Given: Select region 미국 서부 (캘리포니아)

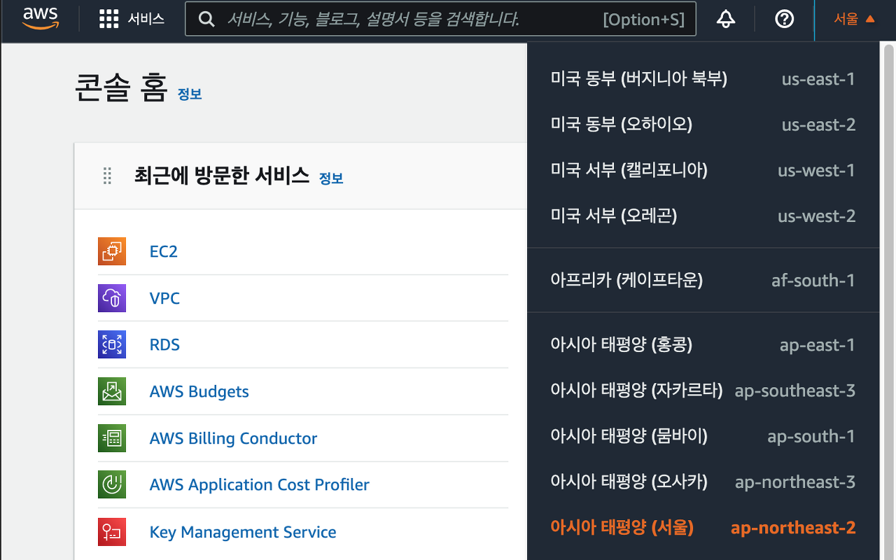Looking at the screenshot, I should (703, 170).
